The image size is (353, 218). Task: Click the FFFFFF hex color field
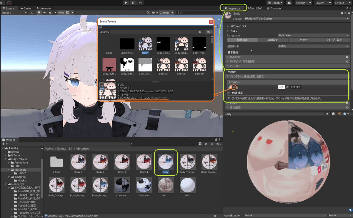[296, 87]
